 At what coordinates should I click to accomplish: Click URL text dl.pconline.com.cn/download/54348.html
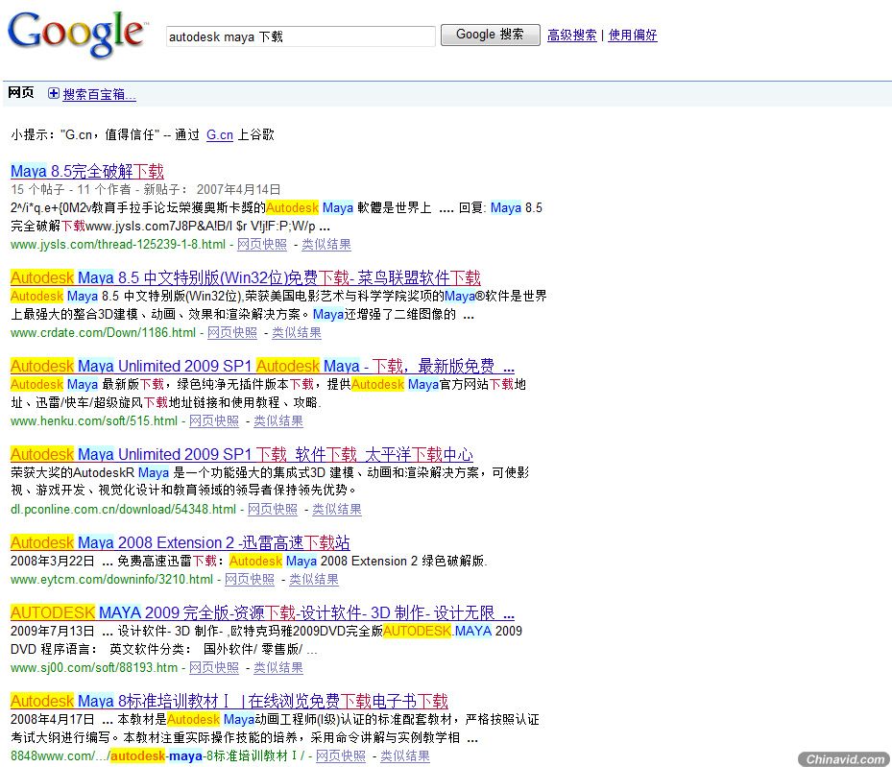[123, 510]
